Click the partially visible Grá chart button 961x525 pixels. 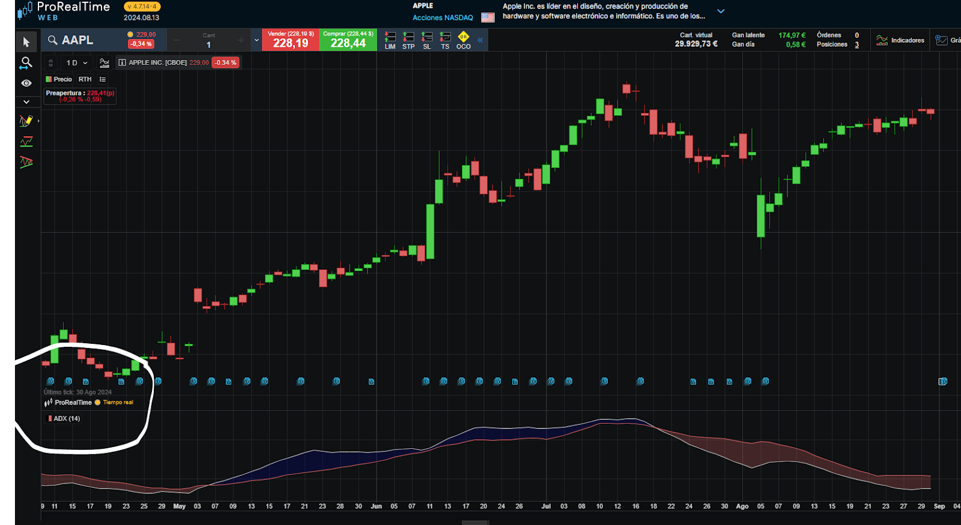coord(948,40)
